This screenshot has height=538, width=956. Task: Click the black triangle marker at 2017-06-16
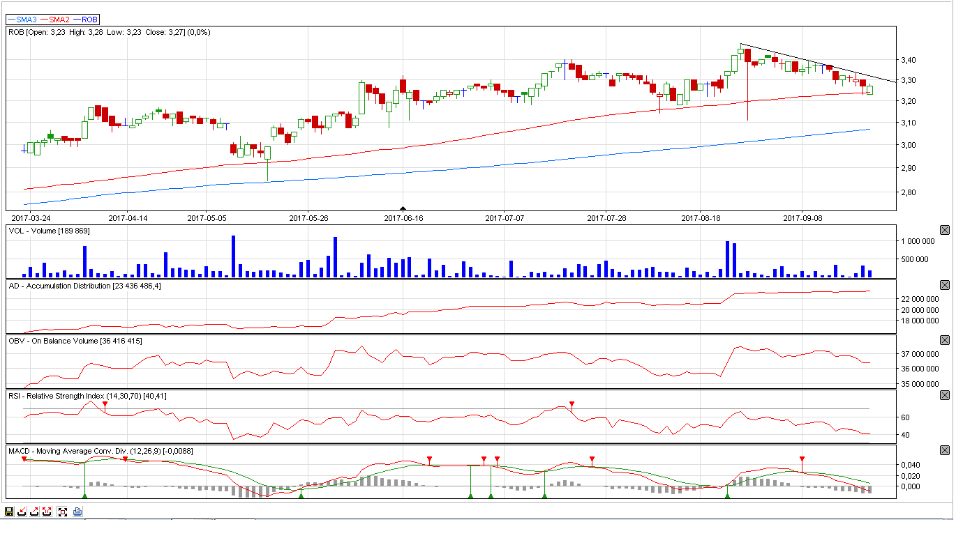tap(403, 208)
